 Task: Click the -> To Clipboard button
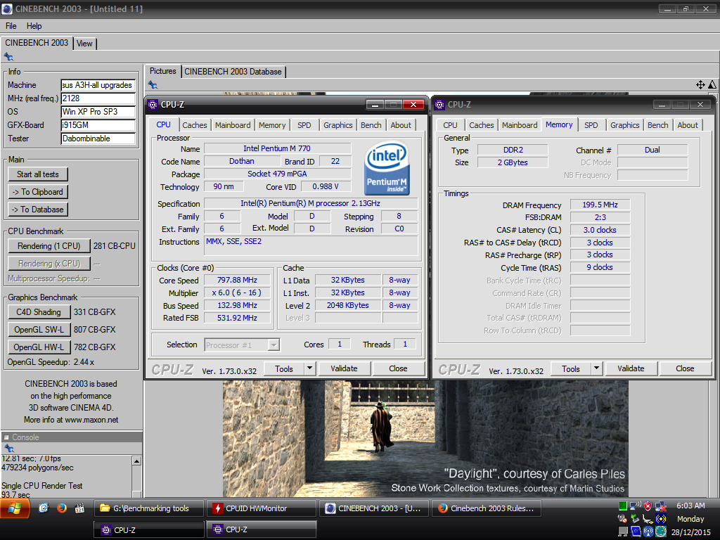(38, 192)
